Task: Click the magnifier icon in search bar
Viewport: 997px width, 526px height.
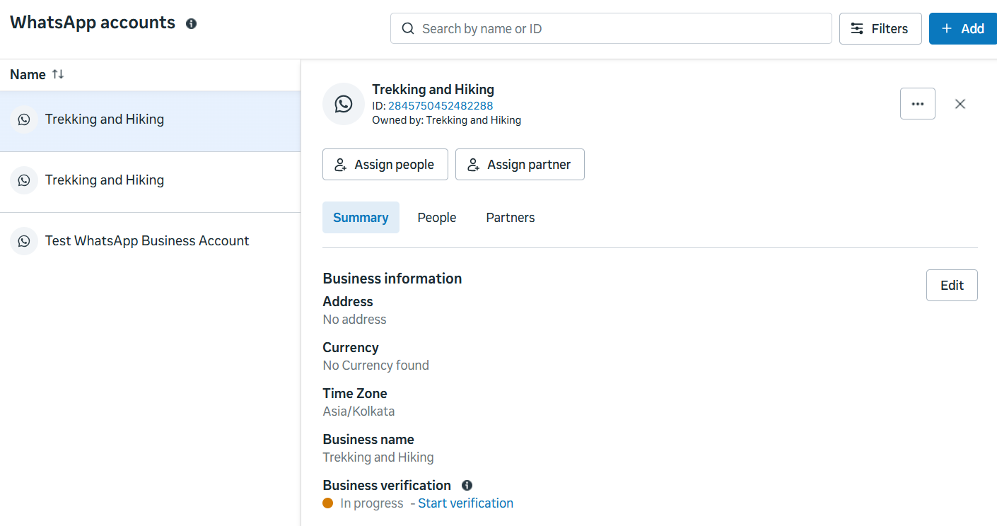Action: (408, 29)
